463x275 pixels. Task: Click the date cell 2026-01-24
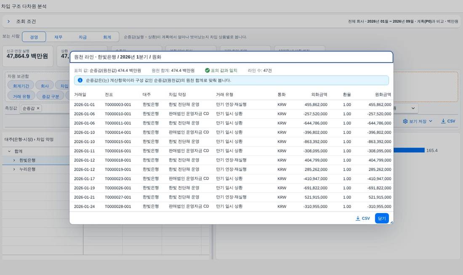[85, 206]
